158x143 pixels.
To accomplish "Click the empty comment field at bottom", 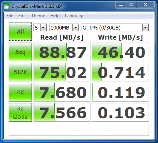I will [79, 130].
